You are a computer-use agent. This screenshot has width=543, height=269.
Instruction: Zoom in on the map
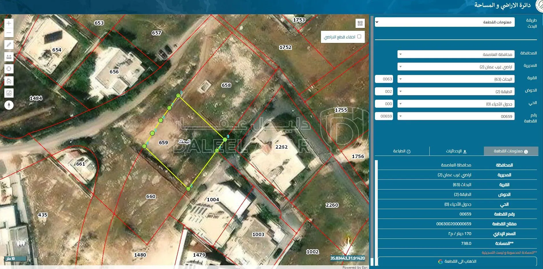9,23
